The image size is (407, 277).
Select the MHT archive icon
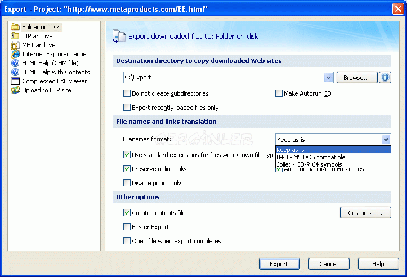point(15,45)
